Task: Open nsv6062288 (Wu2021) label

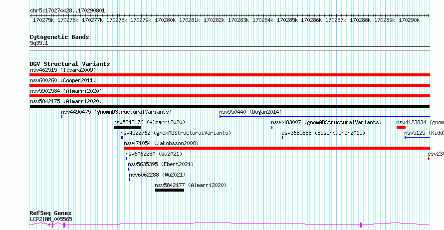Action: tap(158, 175)
